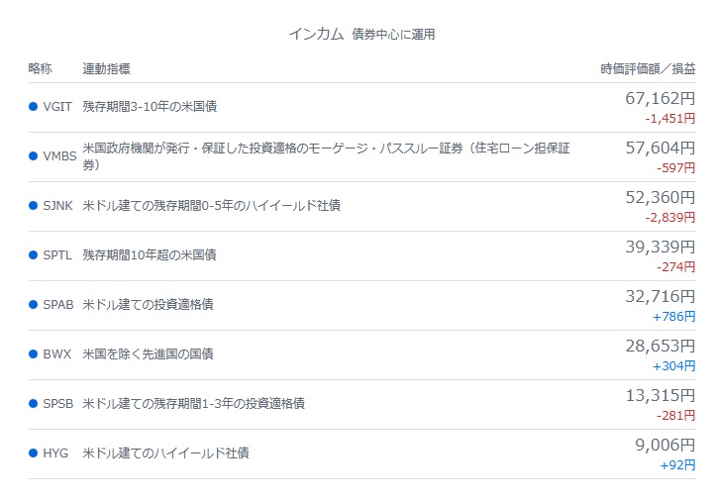Screen dimensions: 715x503
Task: Click the blue dot beside HYG
Action: click(x=33, y=453)
